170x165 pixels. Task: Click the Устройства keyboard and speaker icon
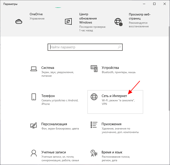(94, 68)
